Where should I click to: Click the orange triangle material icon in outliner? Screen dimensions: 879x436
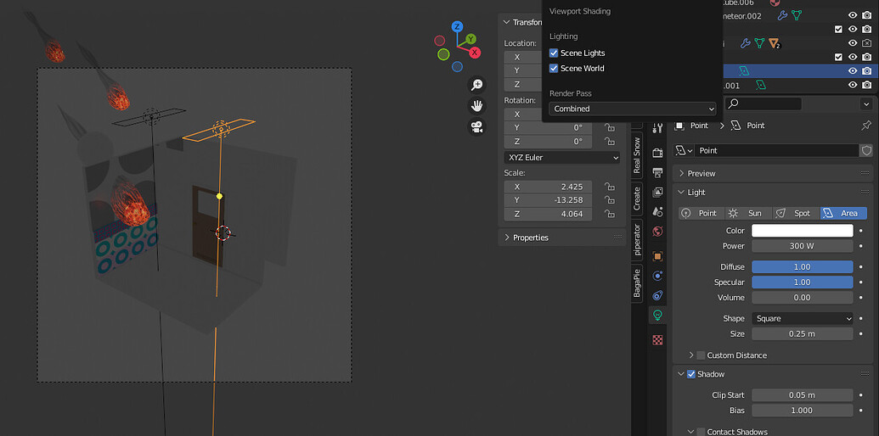[x=775, y=43]
